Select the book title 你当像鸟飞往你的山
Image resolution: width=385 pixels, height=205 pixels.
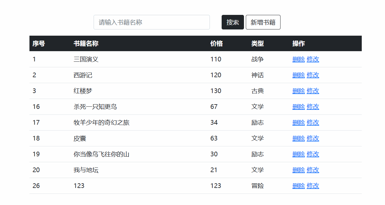(x=101, y=154)
